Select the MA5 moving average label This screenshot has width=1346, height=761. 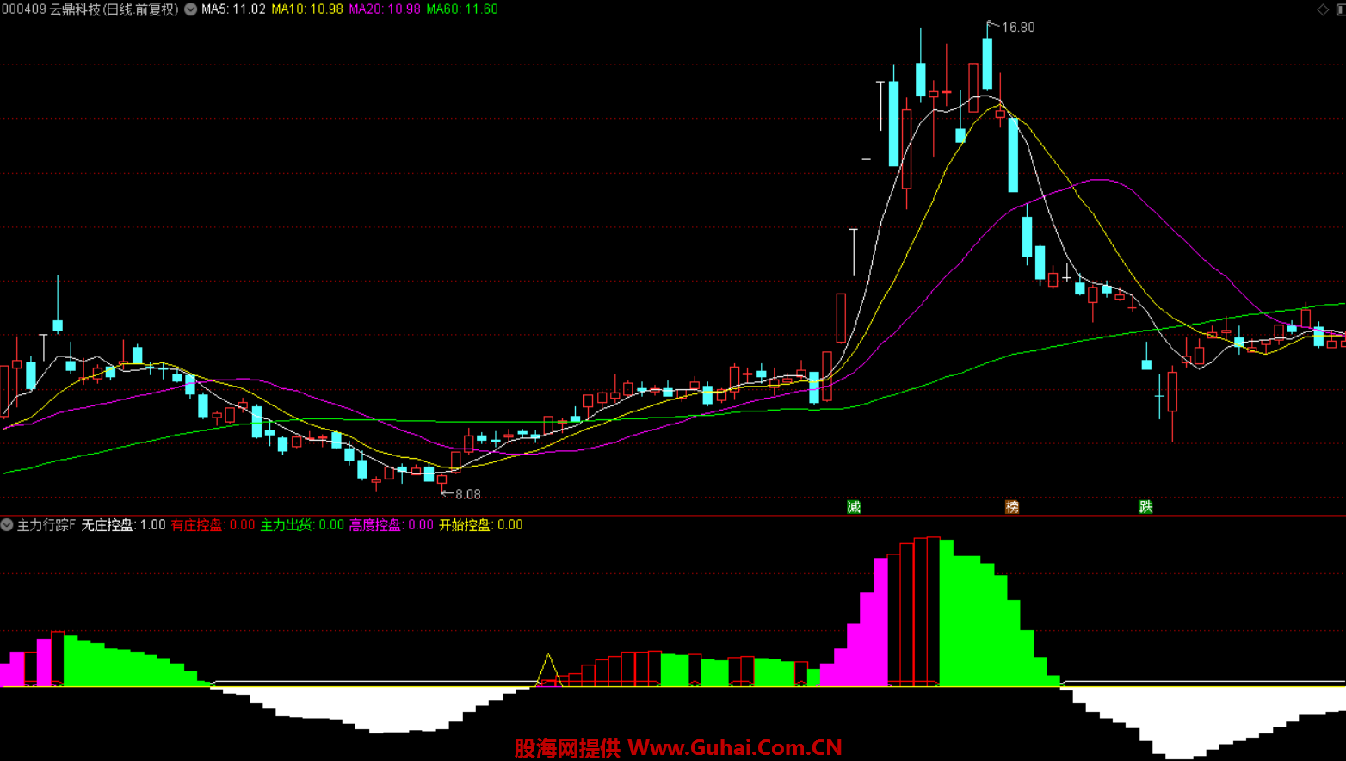pos(233,9)
